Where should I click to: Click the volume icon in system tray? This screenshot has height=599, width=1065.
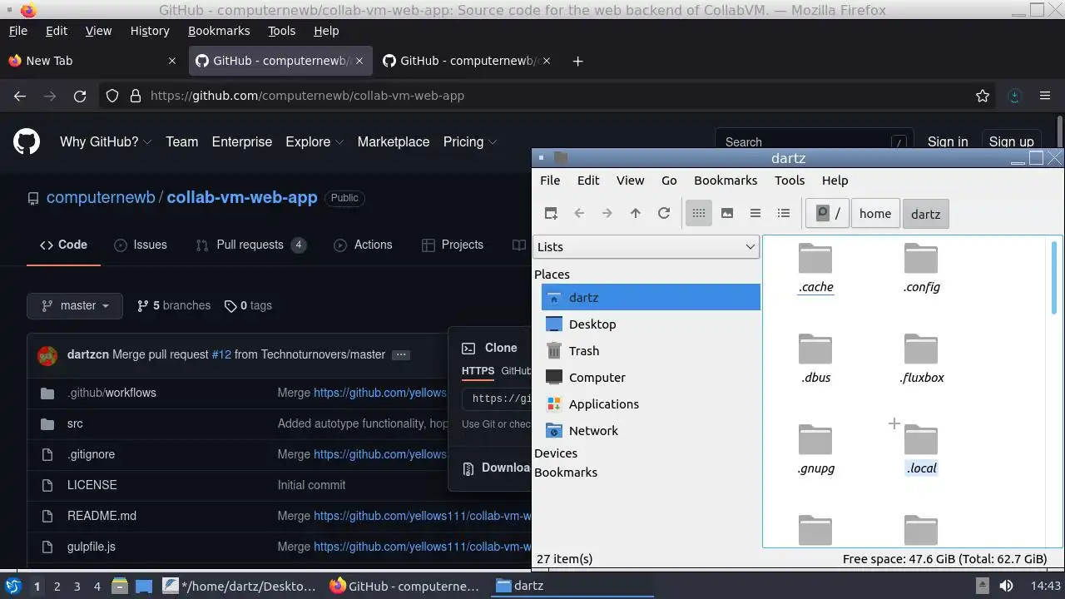(x=1006, y=586)
